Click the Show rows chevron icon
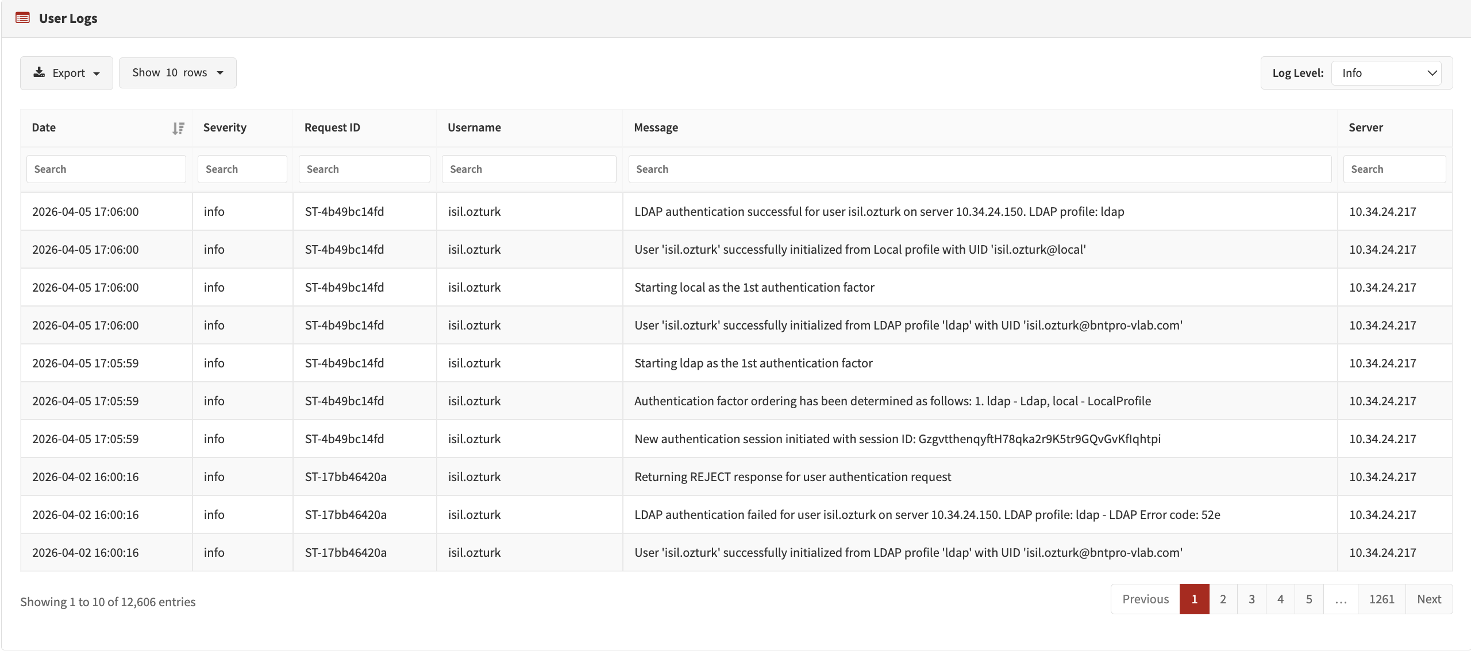This screenshot has height=651, width=1471. click(220, 73)
